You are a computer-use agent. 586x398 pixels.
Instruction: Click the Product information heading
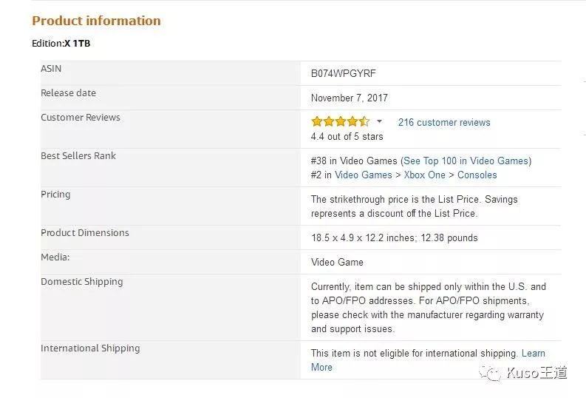pos(96,21)
